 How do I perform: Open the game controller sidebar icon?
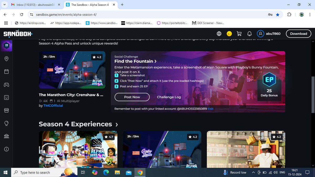pyautogui.click(x=7, y=84)
